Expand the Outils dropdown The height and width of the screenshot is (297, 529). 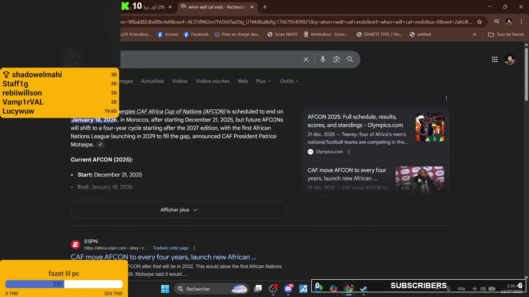click(x=289, y=81)
